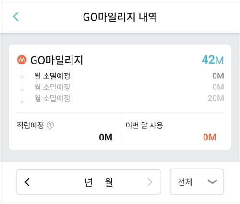Tap the GO마일리지 내역 page title

(120, 17)
